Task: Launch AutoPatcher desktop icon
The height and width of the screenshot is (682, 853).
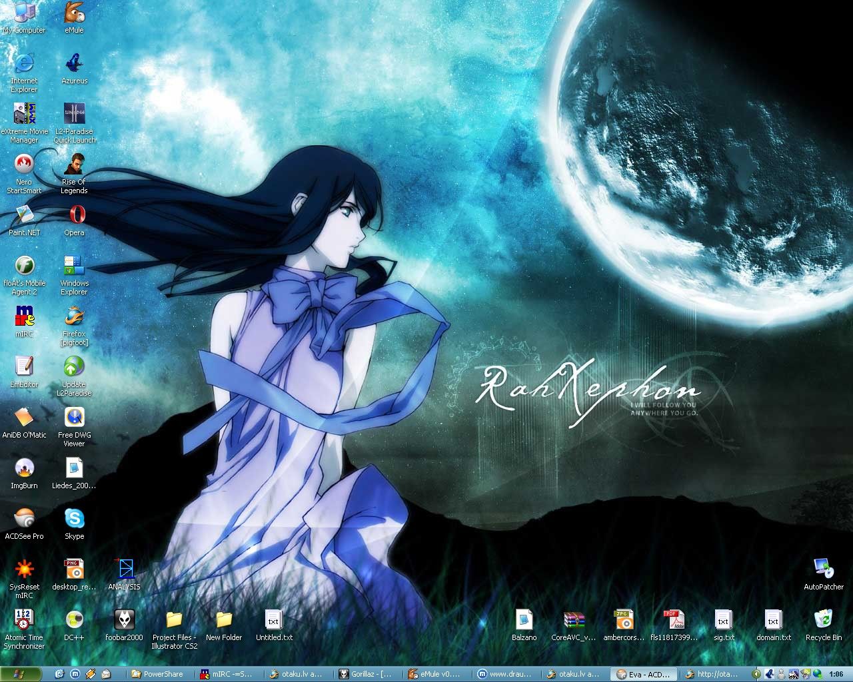Action: pyautogui.click(x=824, y=575)
